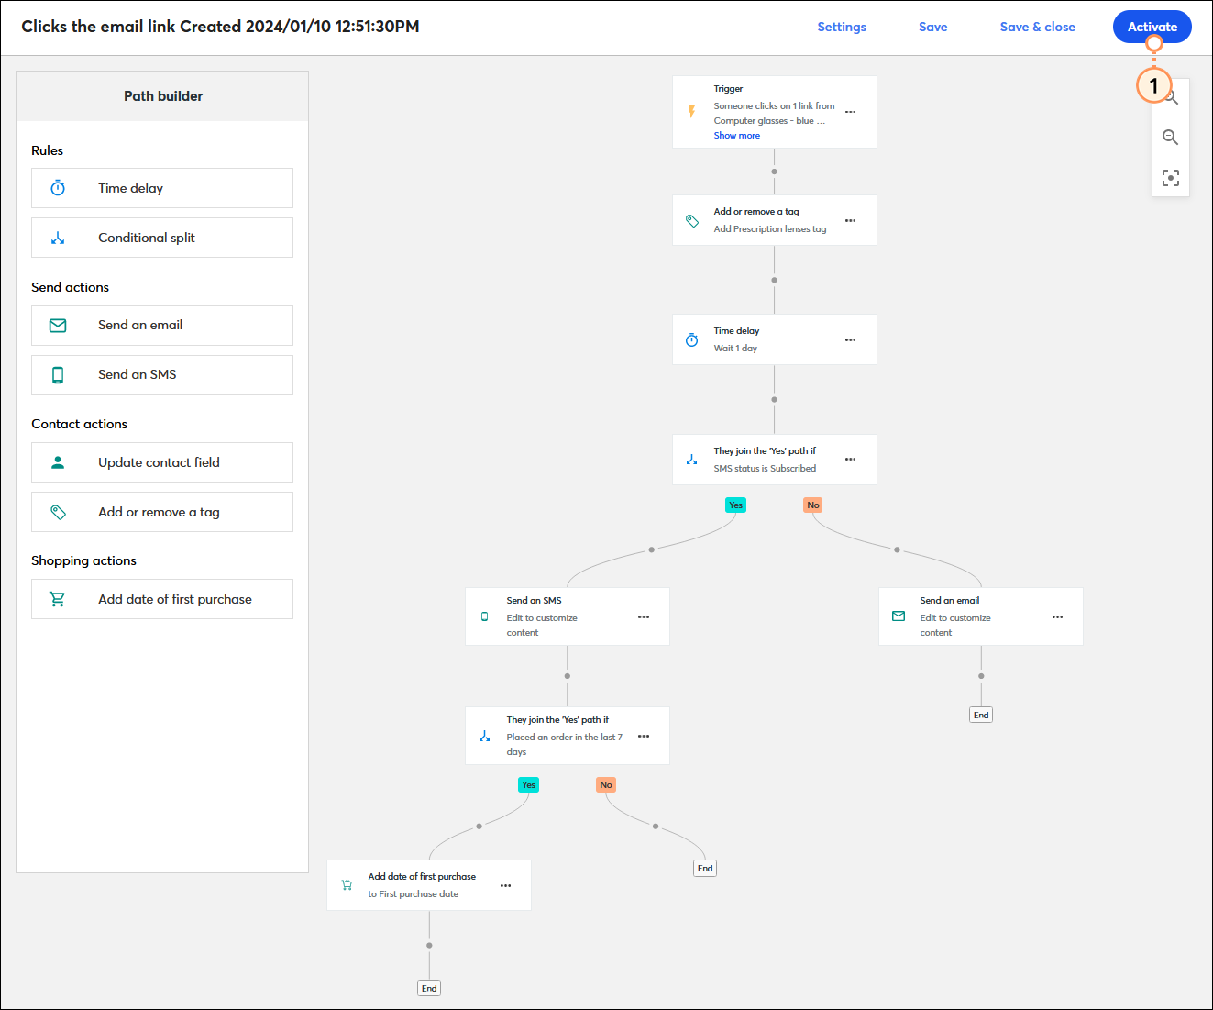The width and height of the screenshot is (1213, 1010).
Task: Click Save & close
Action: coord(1037,27)
